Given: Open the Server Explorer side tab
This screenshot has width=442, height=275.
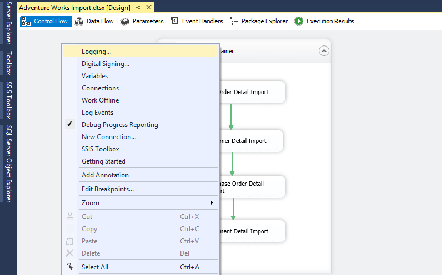Looking at the screenshot, I should tap(8, 23).
